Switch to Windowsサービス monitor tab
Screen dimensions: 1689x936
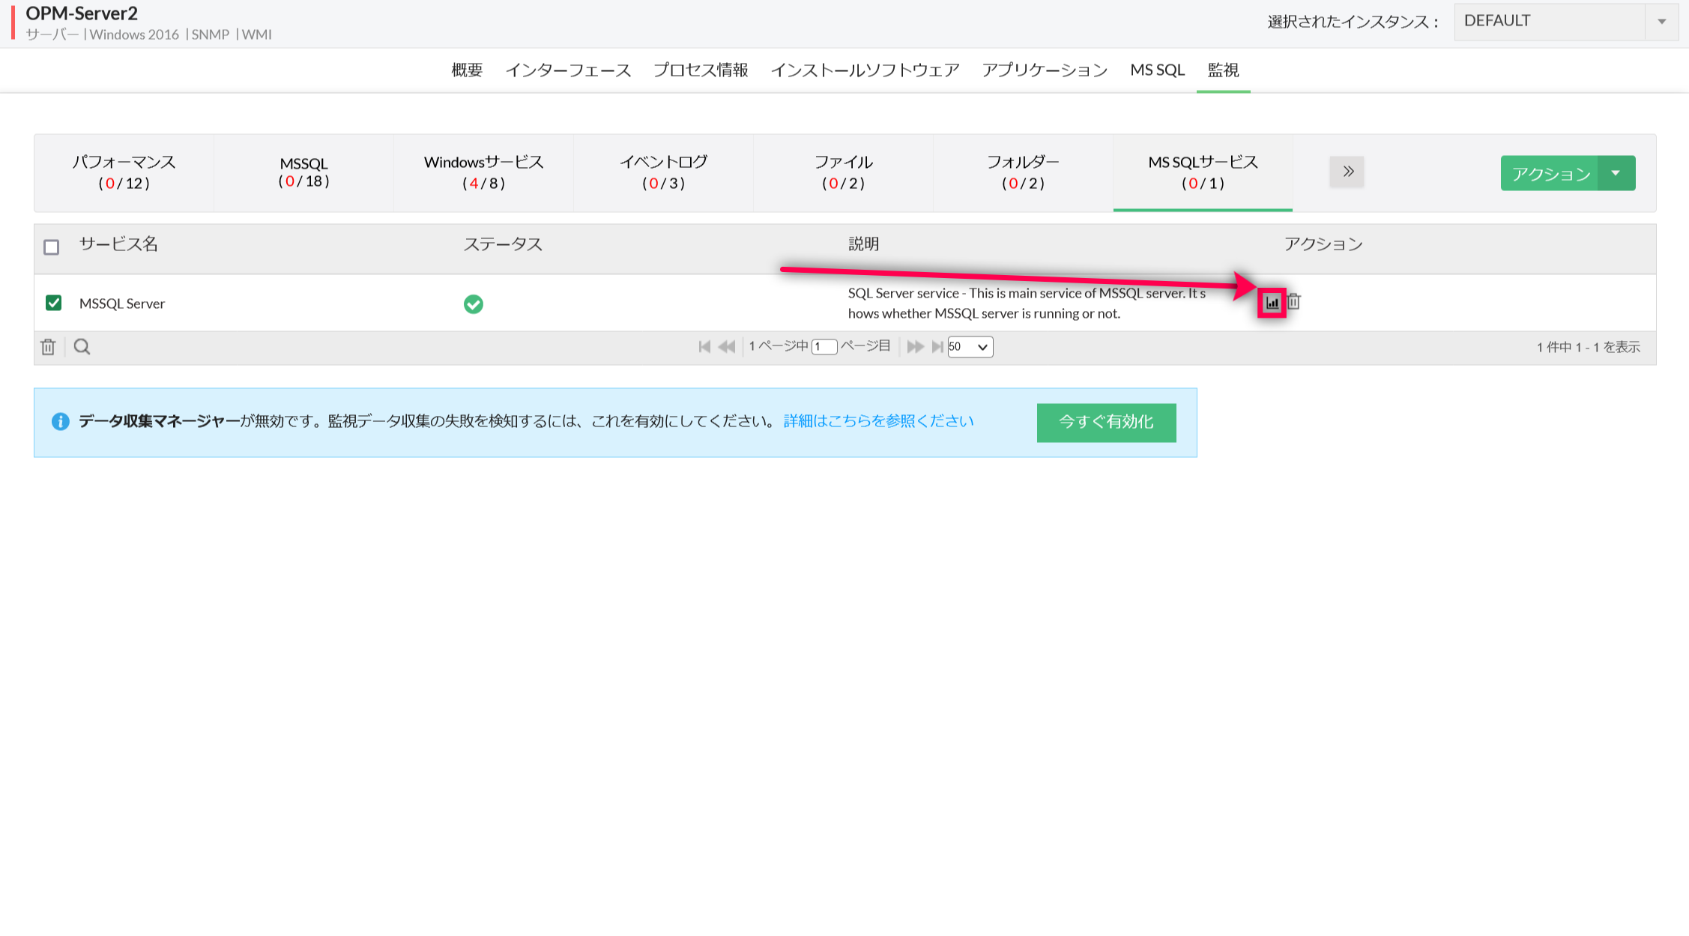click(x=483, y=172)
